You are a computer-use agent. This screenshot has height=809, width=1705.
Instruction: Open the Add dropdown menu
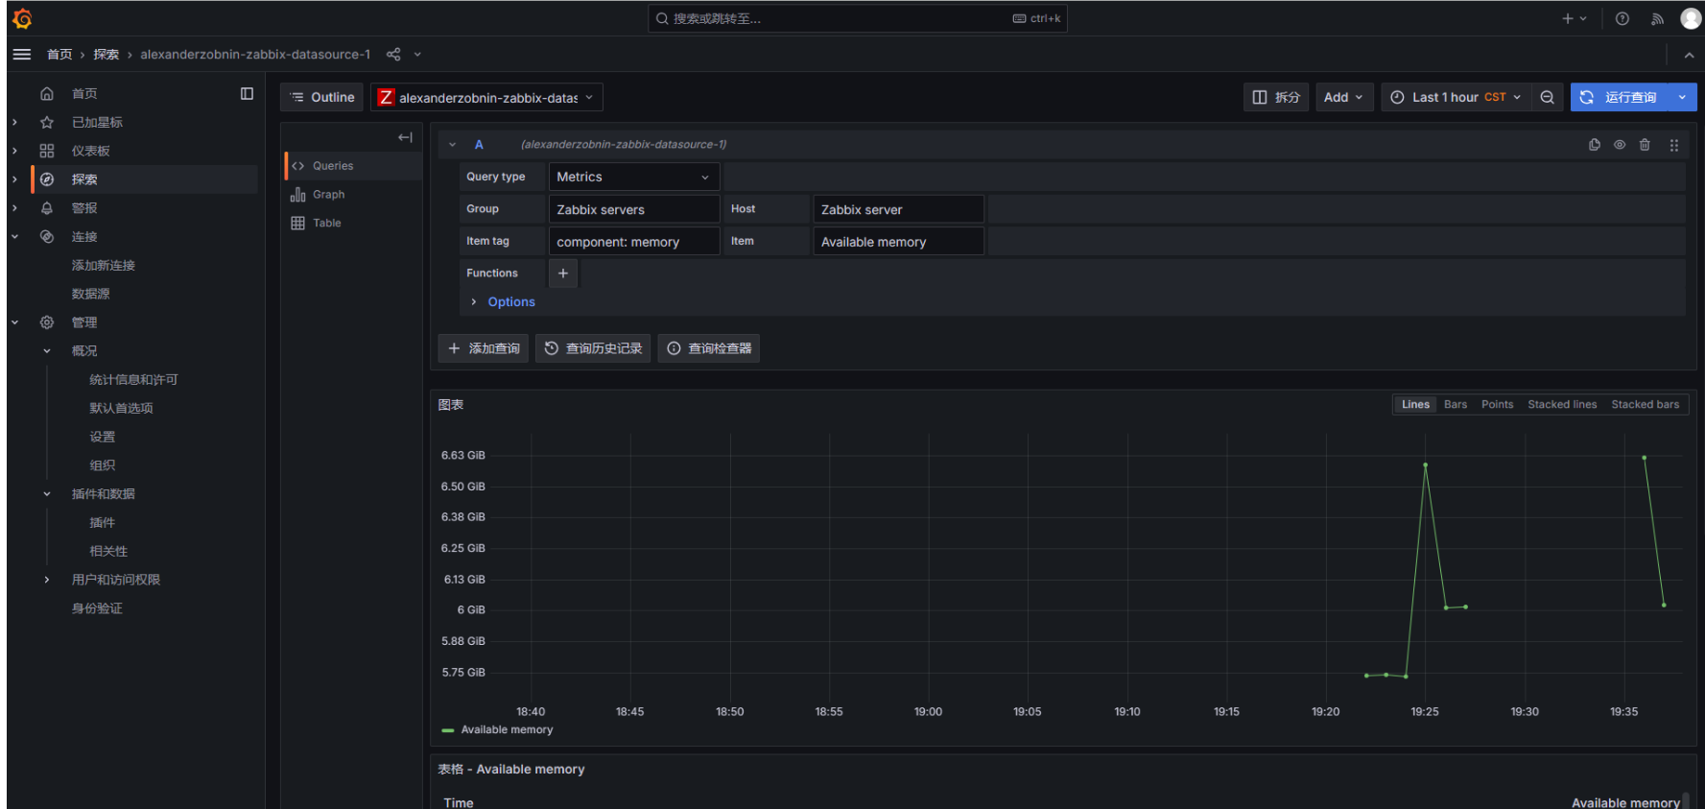(x=1343, y=97)
